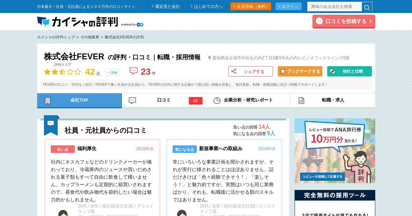Image resolution: width=412 pixels, height=216 pixels.
Task: Switch to the 口コミ tab
Action: pos(164,100)
